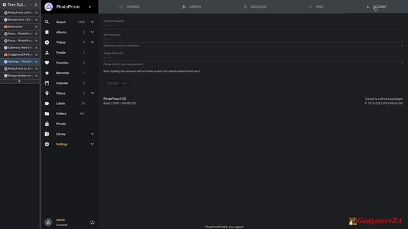Switch to the Advanced settings tab

255,7
